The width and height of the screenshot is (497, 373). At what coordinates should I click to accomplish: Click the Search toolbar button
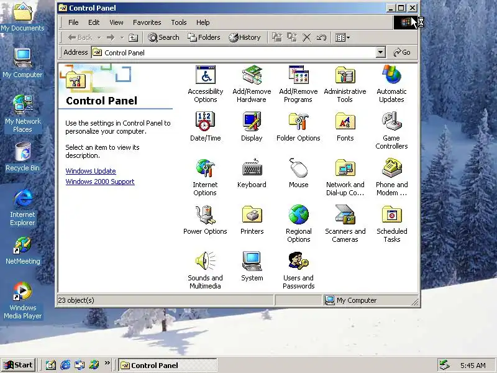pyautogui.click(x=163, y=37)
